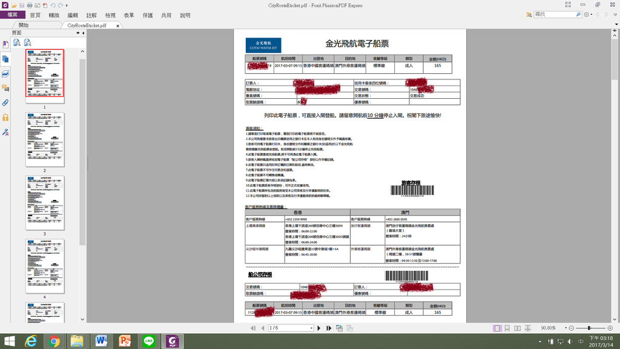This screenshot has width=620, height=349.
Task: Go to previous page button
Action: click(x=263, y=328)
